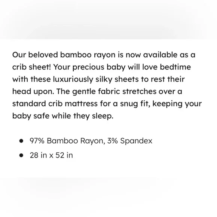The width and height of the screenshot is (217, 217).
Task: Click the blurred gray banner above the text
Action: [x=109, y=19]
